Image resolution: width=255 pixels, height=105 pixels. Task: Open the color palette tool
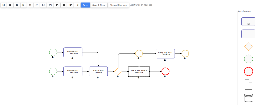71,5
